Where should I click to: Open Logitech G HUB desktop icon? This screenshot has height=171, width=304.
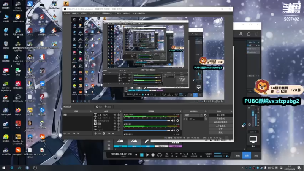pos(18,60)
